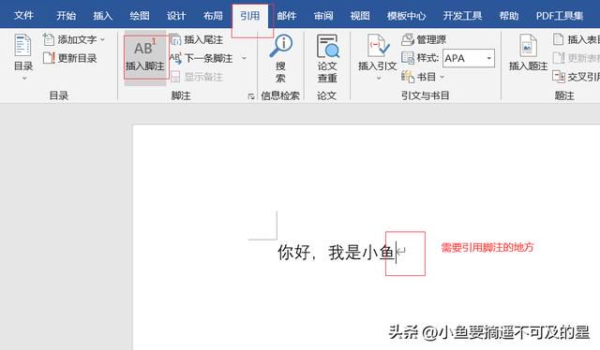
Task: Click the Search (搜索) magnifier icon
Action: pos(281,46)
